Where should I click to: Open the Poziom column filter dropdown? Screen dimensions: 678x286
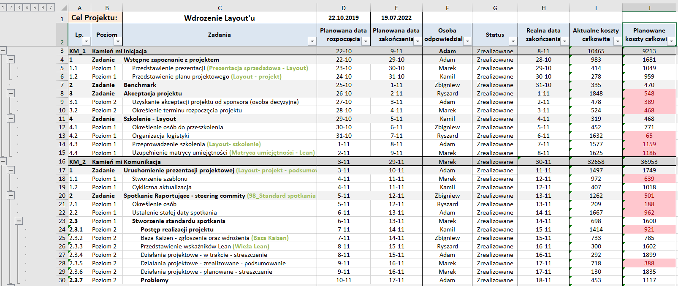(x=118, y=41)
